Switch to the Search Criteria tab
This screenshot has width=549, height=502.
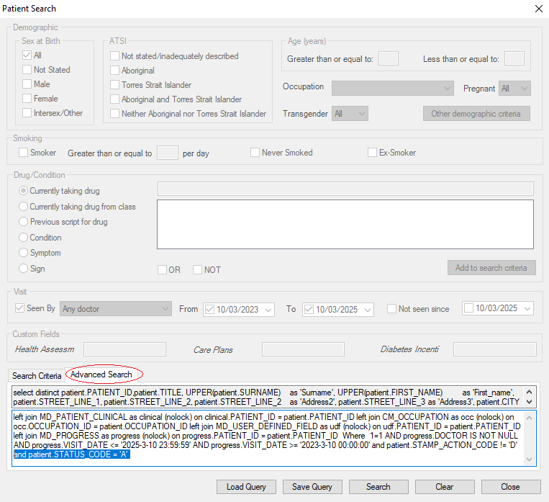coord(37,376)
